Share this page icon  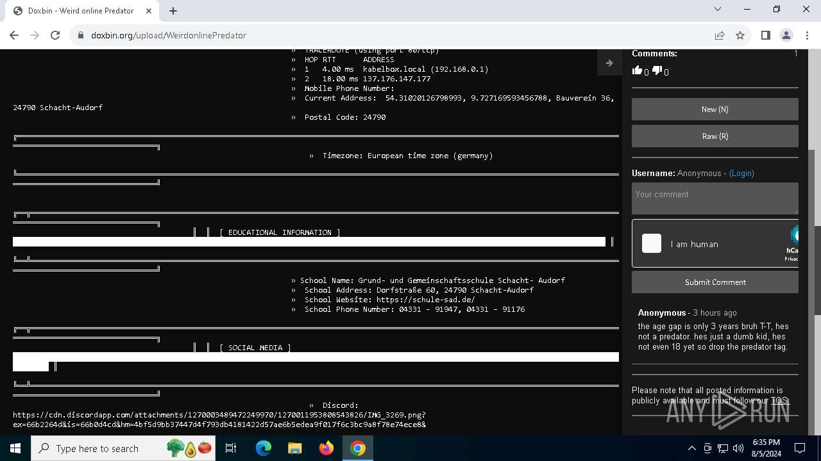point(720,35)
